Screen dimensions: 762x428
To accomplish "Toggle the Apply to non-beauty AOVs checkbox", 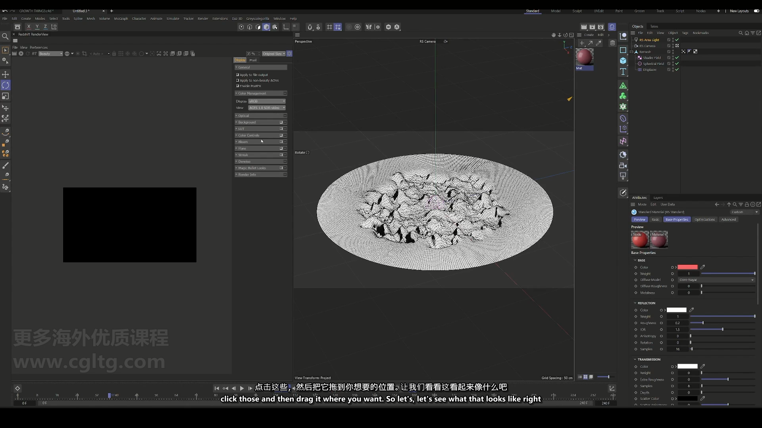I will 238,80.
